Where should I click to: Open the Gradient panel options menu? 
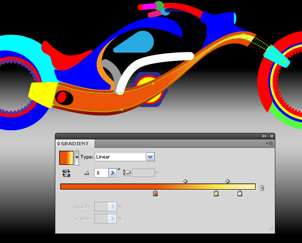[x=269, y=144]
